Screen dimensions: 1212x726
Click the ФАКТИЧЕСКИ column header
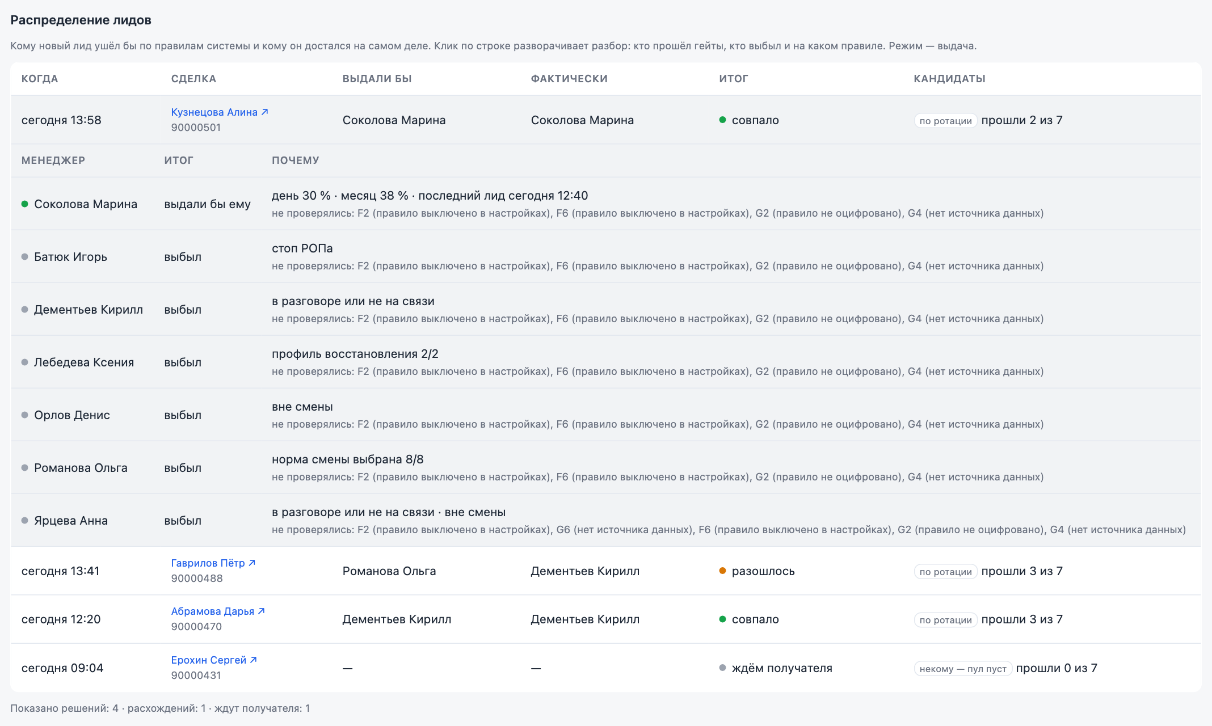569,79
